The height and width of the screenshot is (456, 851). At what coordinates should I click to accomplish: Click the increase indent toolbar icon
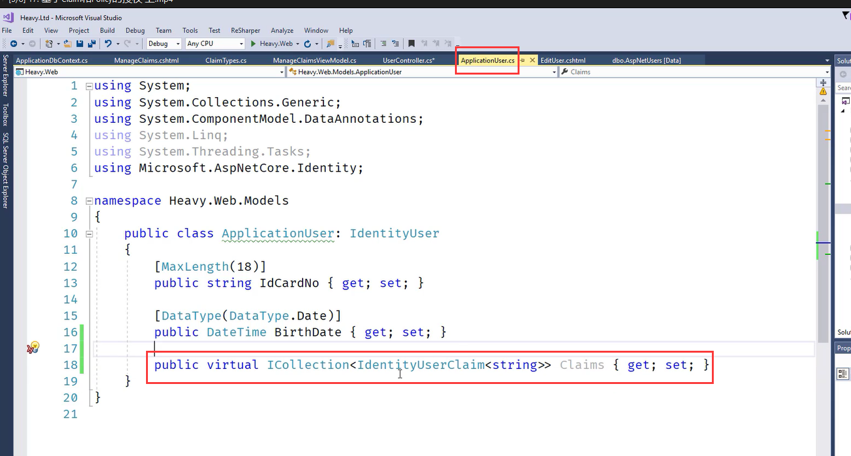click(367, 44)
